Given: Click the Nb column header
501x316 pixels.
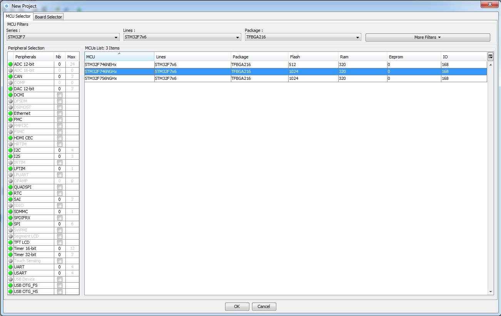Looking at the screenshot, I should [x=60, y=57].
